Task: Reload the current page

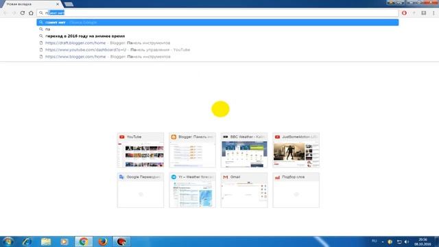Action: pos(23,13)
